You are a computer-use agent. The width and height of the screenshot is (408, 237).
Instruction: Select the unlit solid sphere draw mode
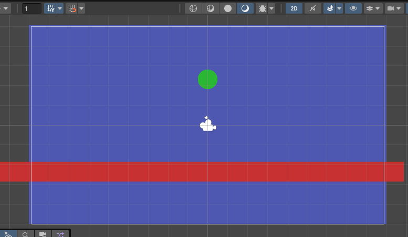point(227,8)
